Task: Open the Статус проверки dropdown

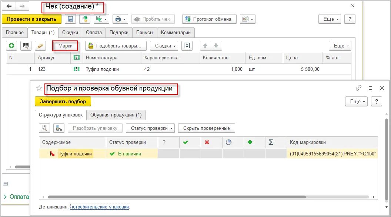Action: click(x=150, y=128)
